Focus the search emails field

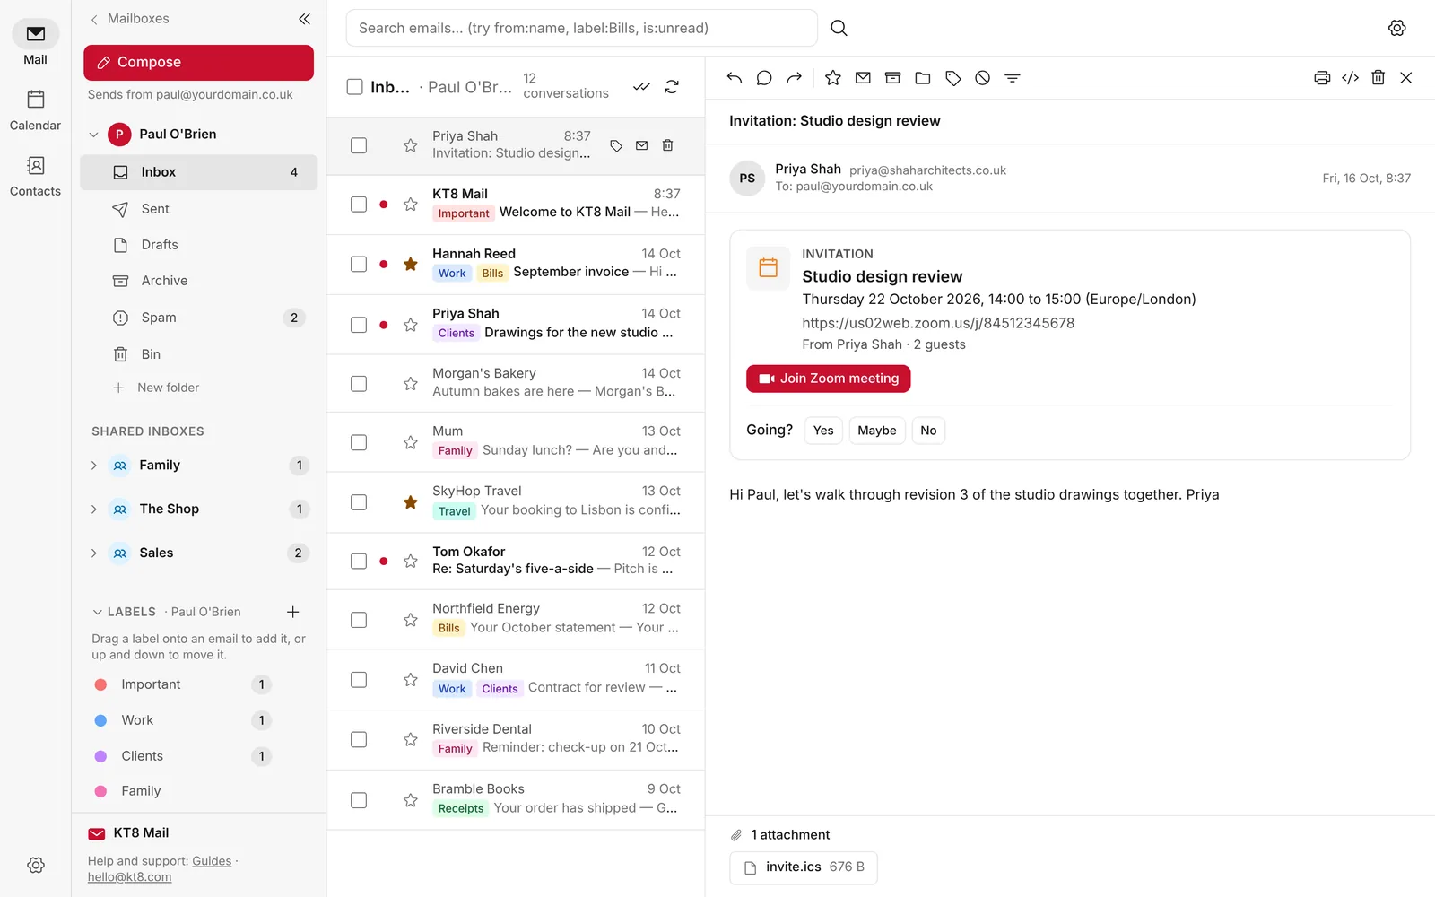pyautogui.click(x=582, y=28)
